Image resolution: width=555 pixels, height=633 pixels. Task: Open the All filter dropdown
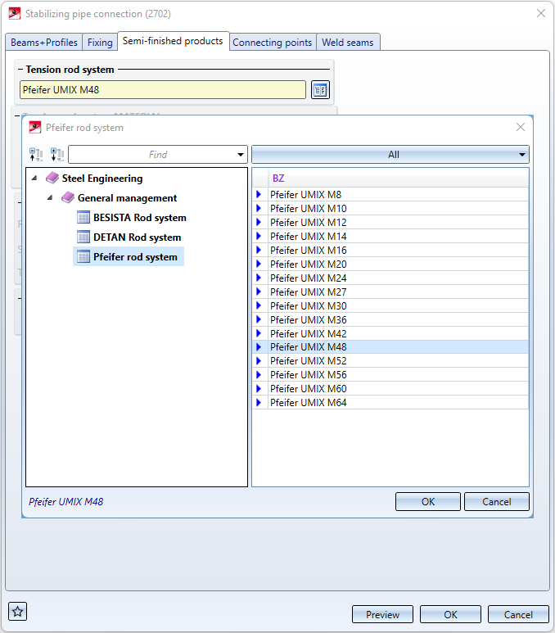pyautogui.click(x=390, y=154)
